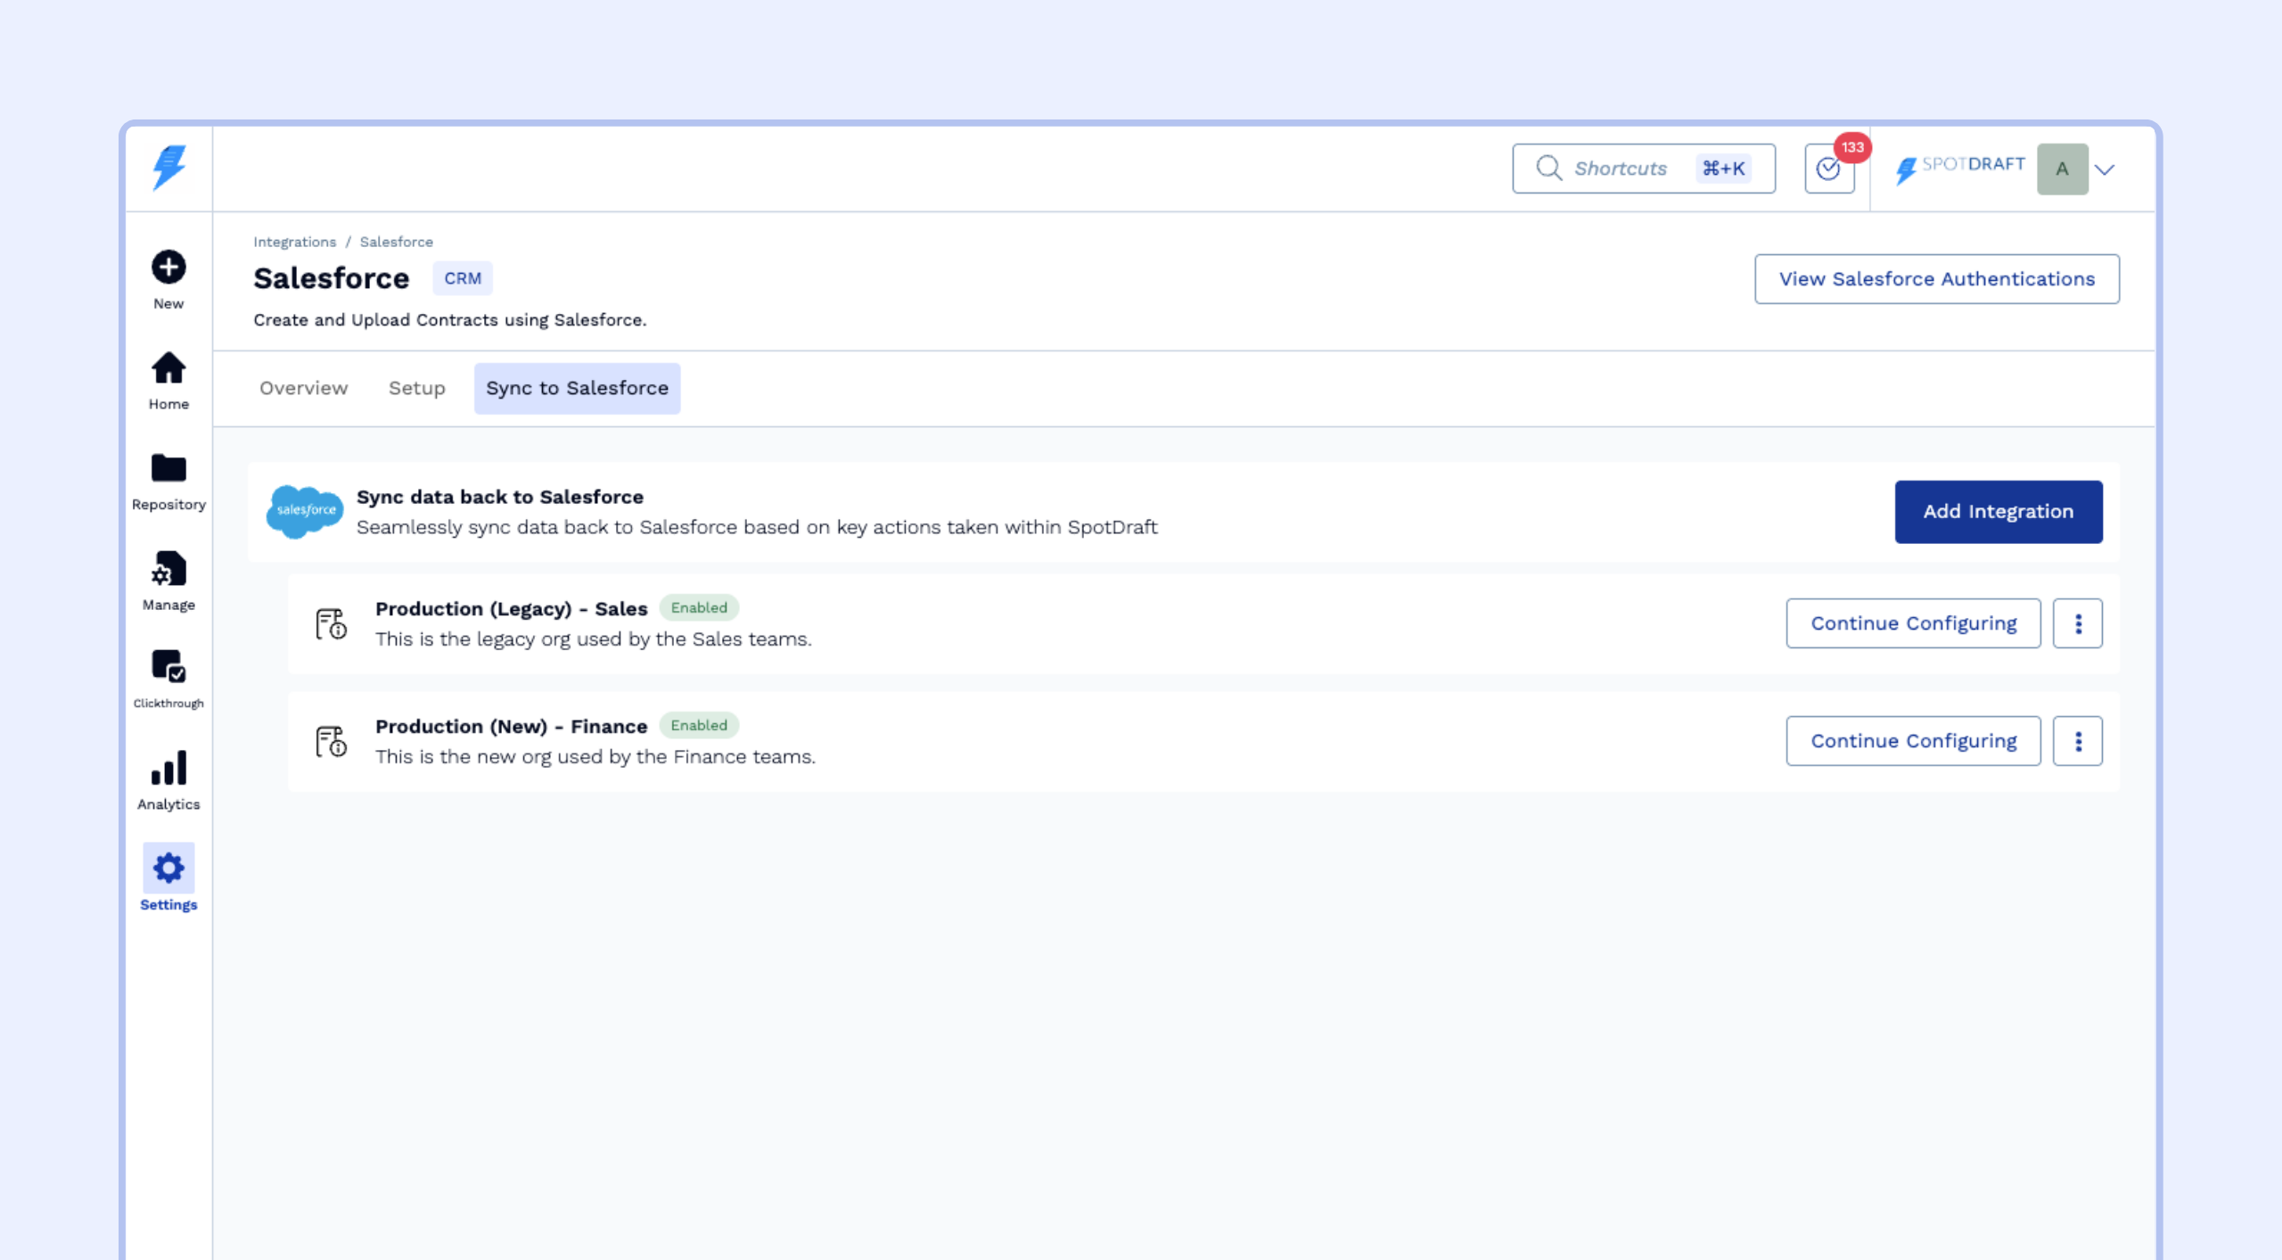Go to Home in sidebar
Screen dimensions: 2282x1260
[x=168, y=368]
